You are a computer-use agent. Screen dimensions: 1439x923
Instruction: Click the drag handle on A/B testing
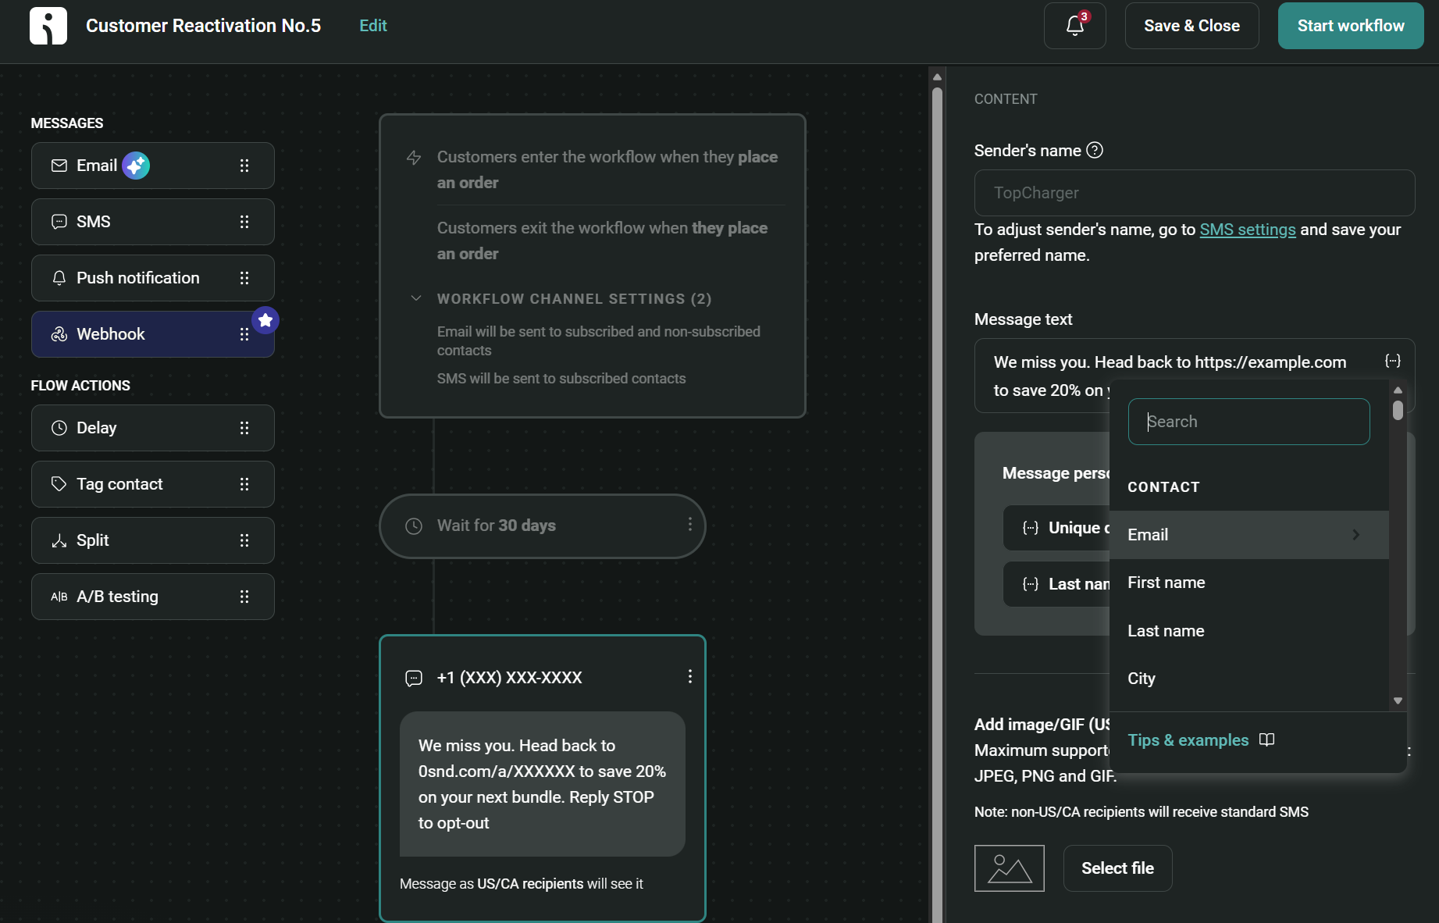pos(244,597)
